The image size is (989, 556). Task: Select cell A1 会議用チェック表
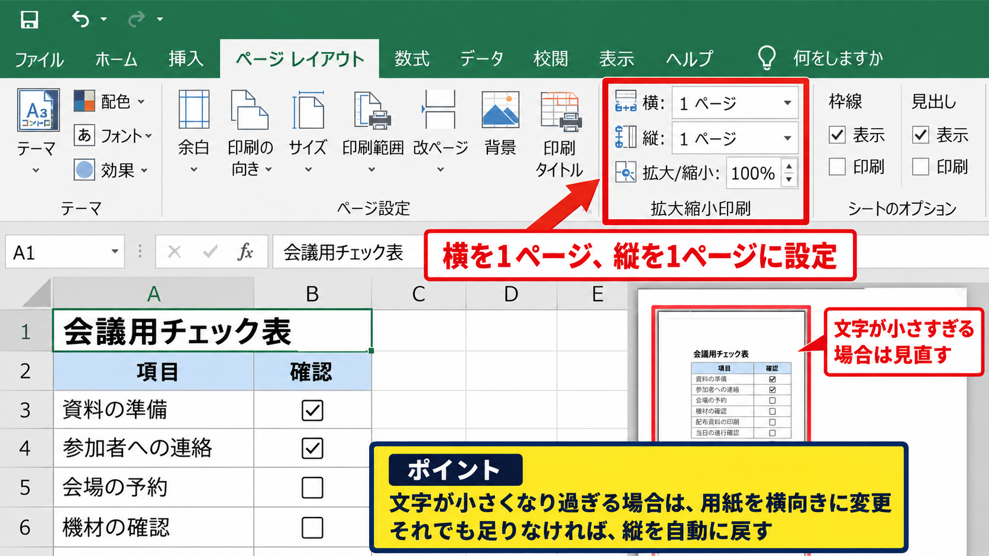tap(212, 331)
